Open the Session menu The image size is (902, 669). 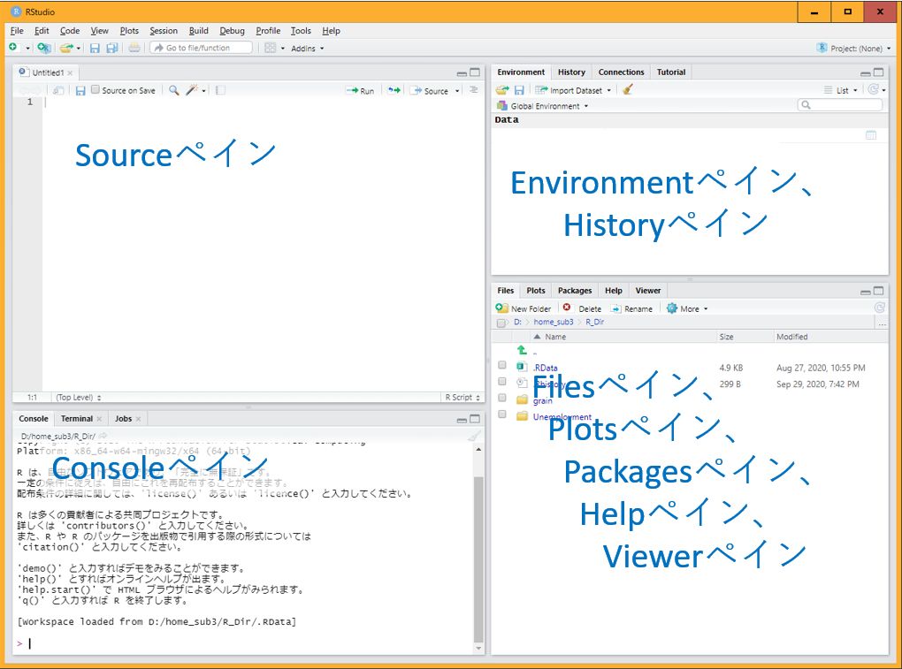click(x=164, y=30)
